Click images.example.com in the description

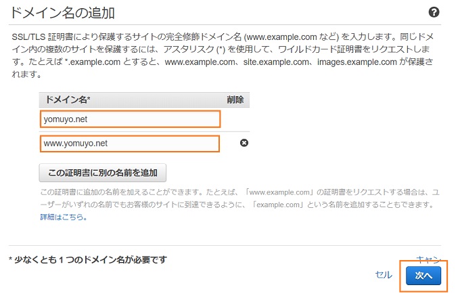pos(357,62)
